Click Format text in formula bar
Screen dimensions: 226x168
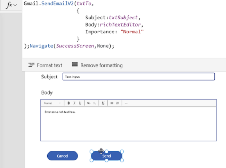point(45,65)
